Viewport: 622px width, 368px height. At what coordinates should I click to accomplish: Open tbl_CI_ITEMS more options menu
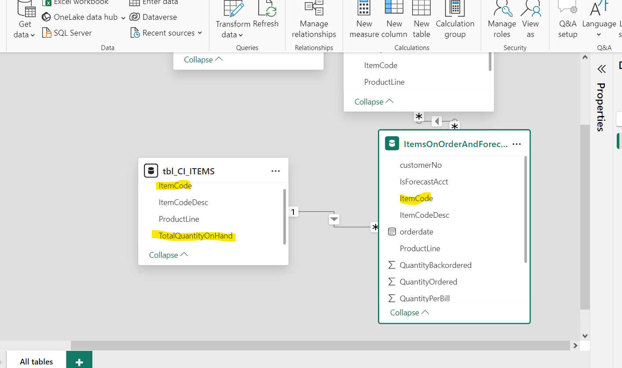click(276, 171)
